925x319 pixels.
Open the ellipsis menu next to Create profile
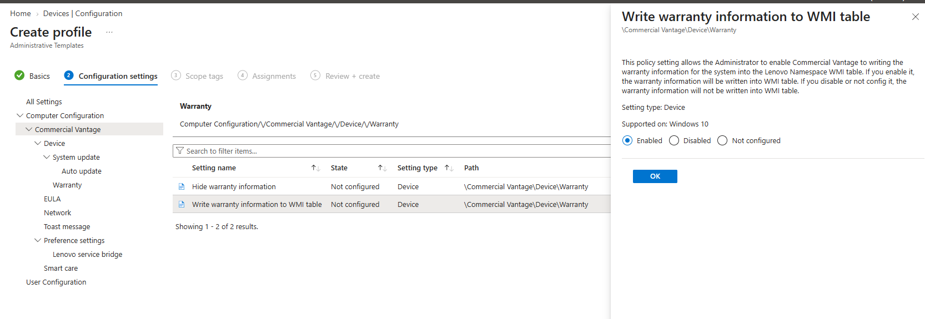[109, 32]
